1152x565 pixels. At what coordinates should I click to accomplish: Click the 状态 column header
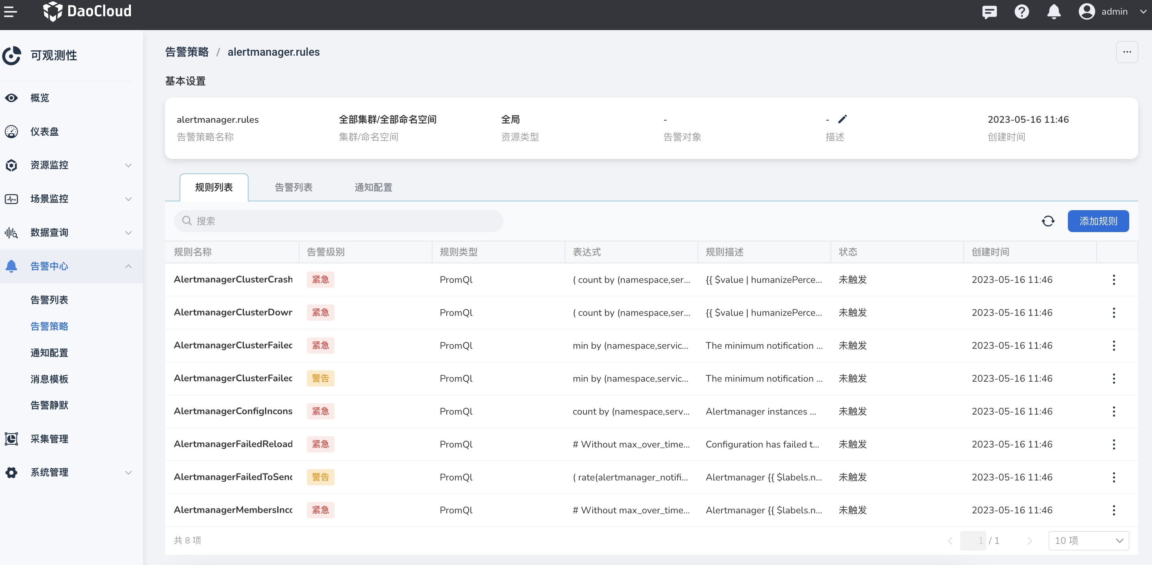click(x=848, y=252)
